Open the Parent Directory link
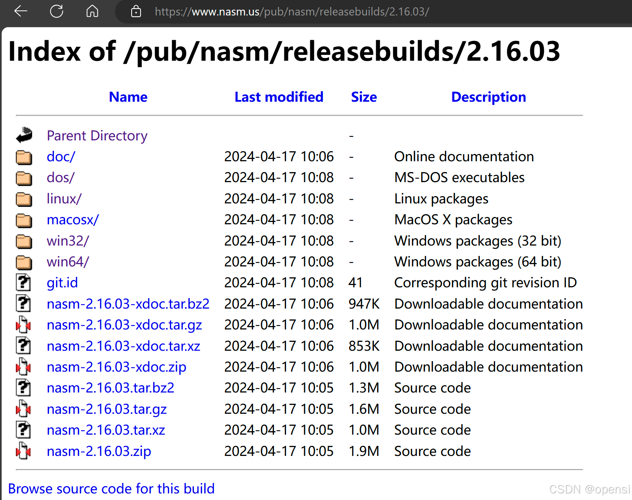Viewport: 632px width, 500px height. click(x=97, y=136)
